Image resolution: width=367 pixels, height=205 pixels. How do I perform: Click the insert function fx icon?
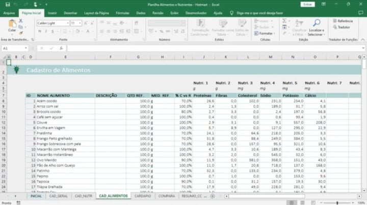(x=60, y=48)
